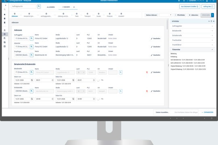The width and height of the screenshot is (218, 145).
Task: Click the plus icon in the Infofelder header
Action: (x=209, y=21)
